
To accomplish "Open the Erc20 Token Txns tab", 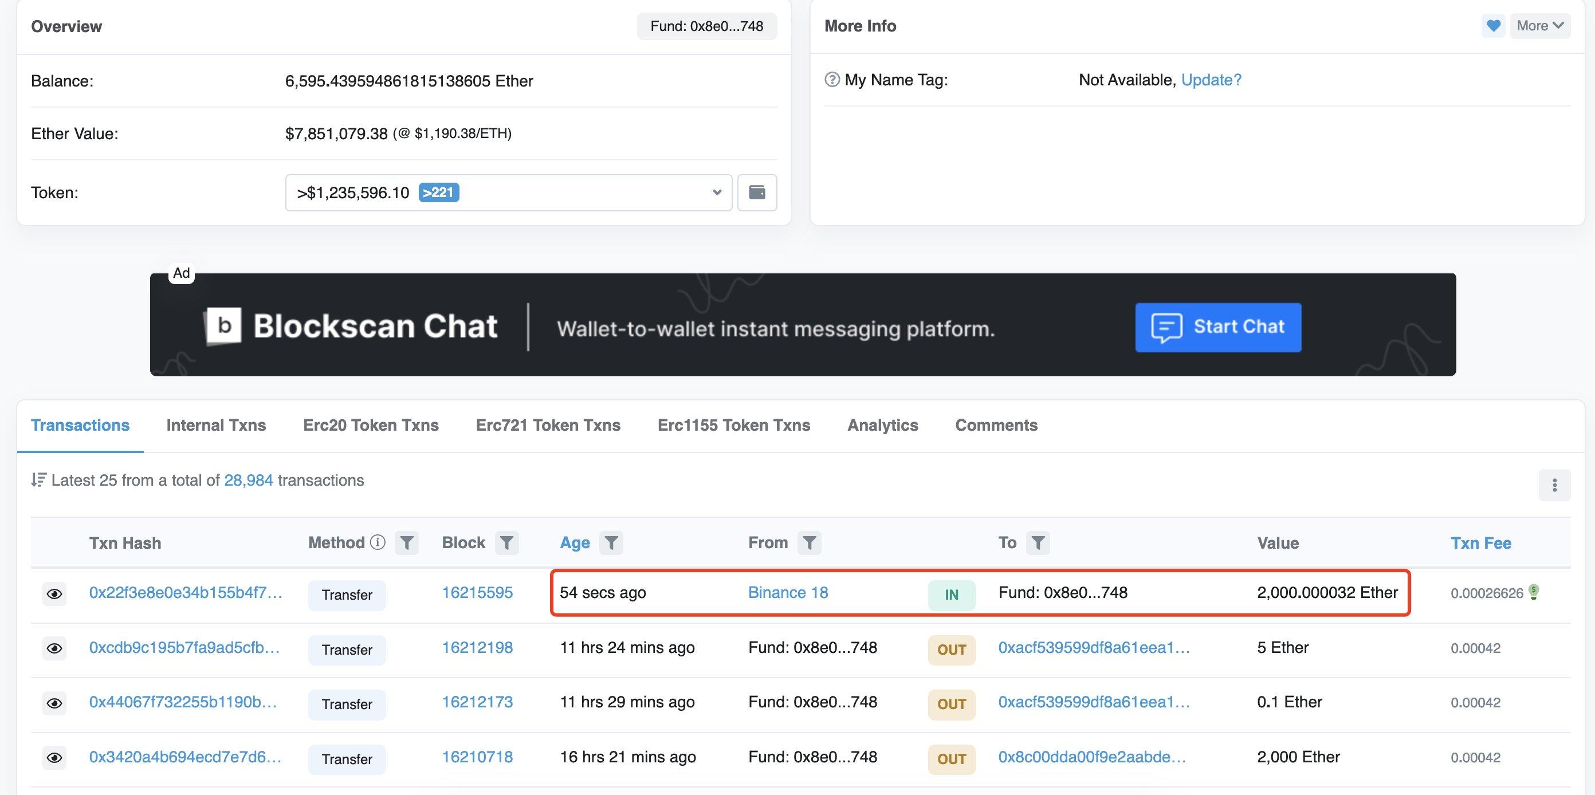I will tap(370, 426).
